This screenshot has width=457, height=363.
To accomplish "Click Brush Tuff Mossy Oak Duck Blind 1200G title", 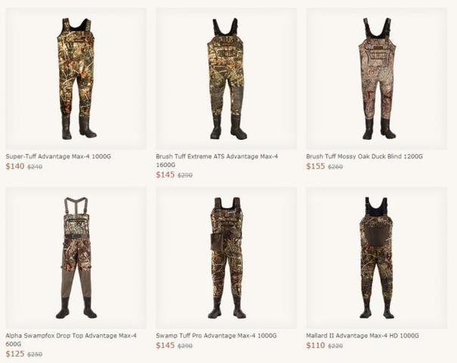I will coord(365,157).
